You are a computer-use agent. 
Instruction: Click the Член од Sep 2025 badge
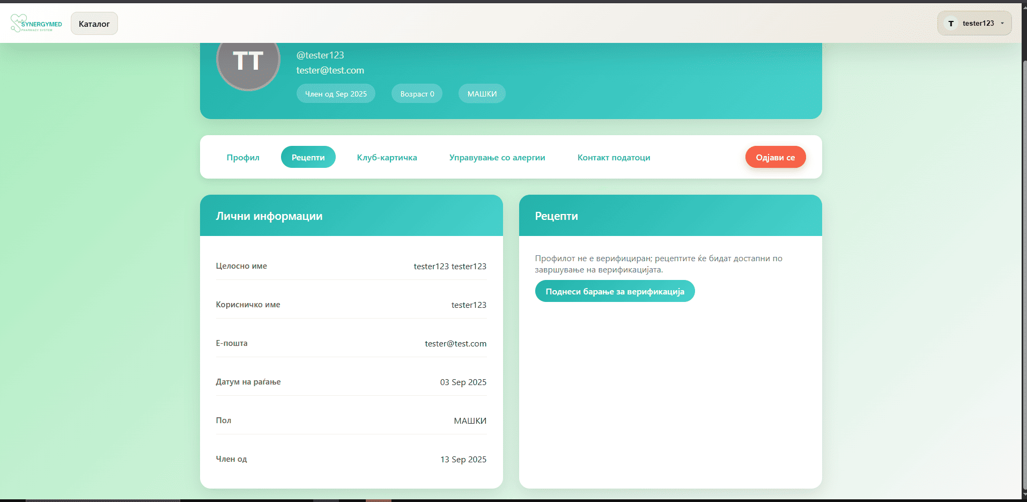pos(336,94)
